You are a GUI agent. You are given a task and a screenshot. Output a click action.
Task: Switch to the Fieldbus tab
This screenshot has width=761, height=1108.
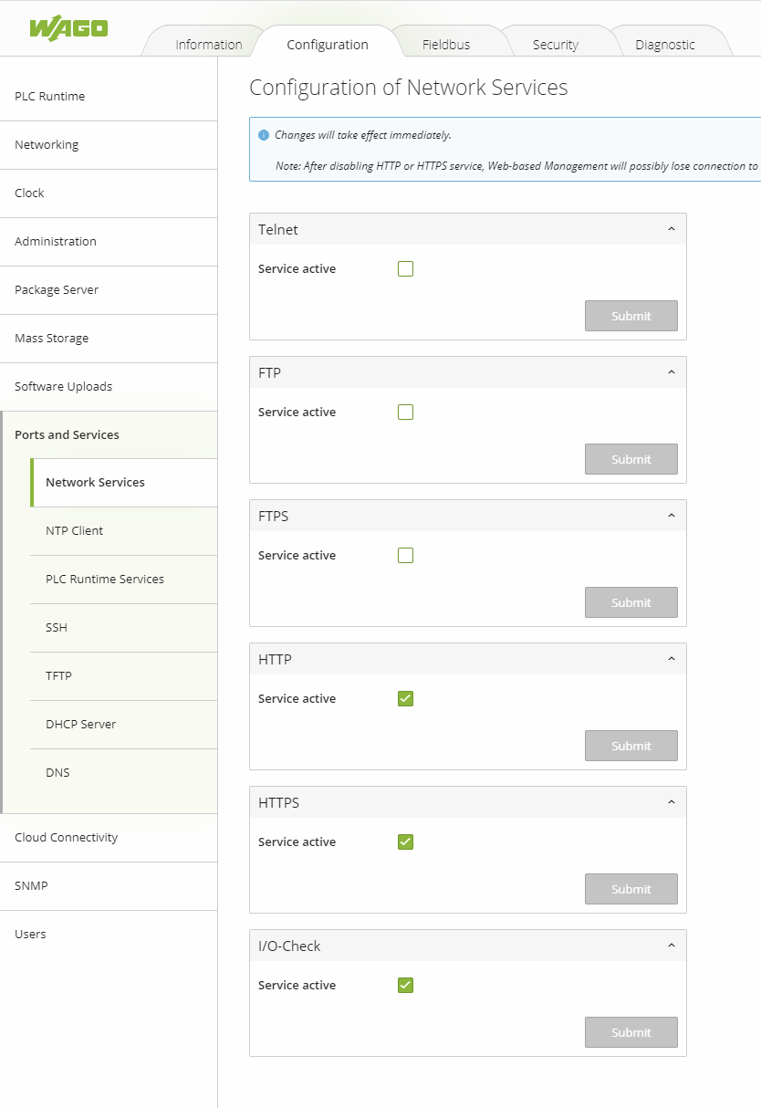click(x=446, y=45)
